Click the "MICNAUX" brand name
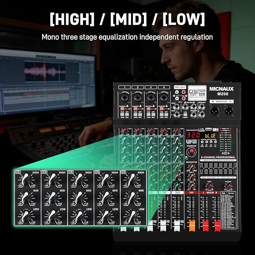The height and width of the screenshot is (255, 255). (221, 89)
